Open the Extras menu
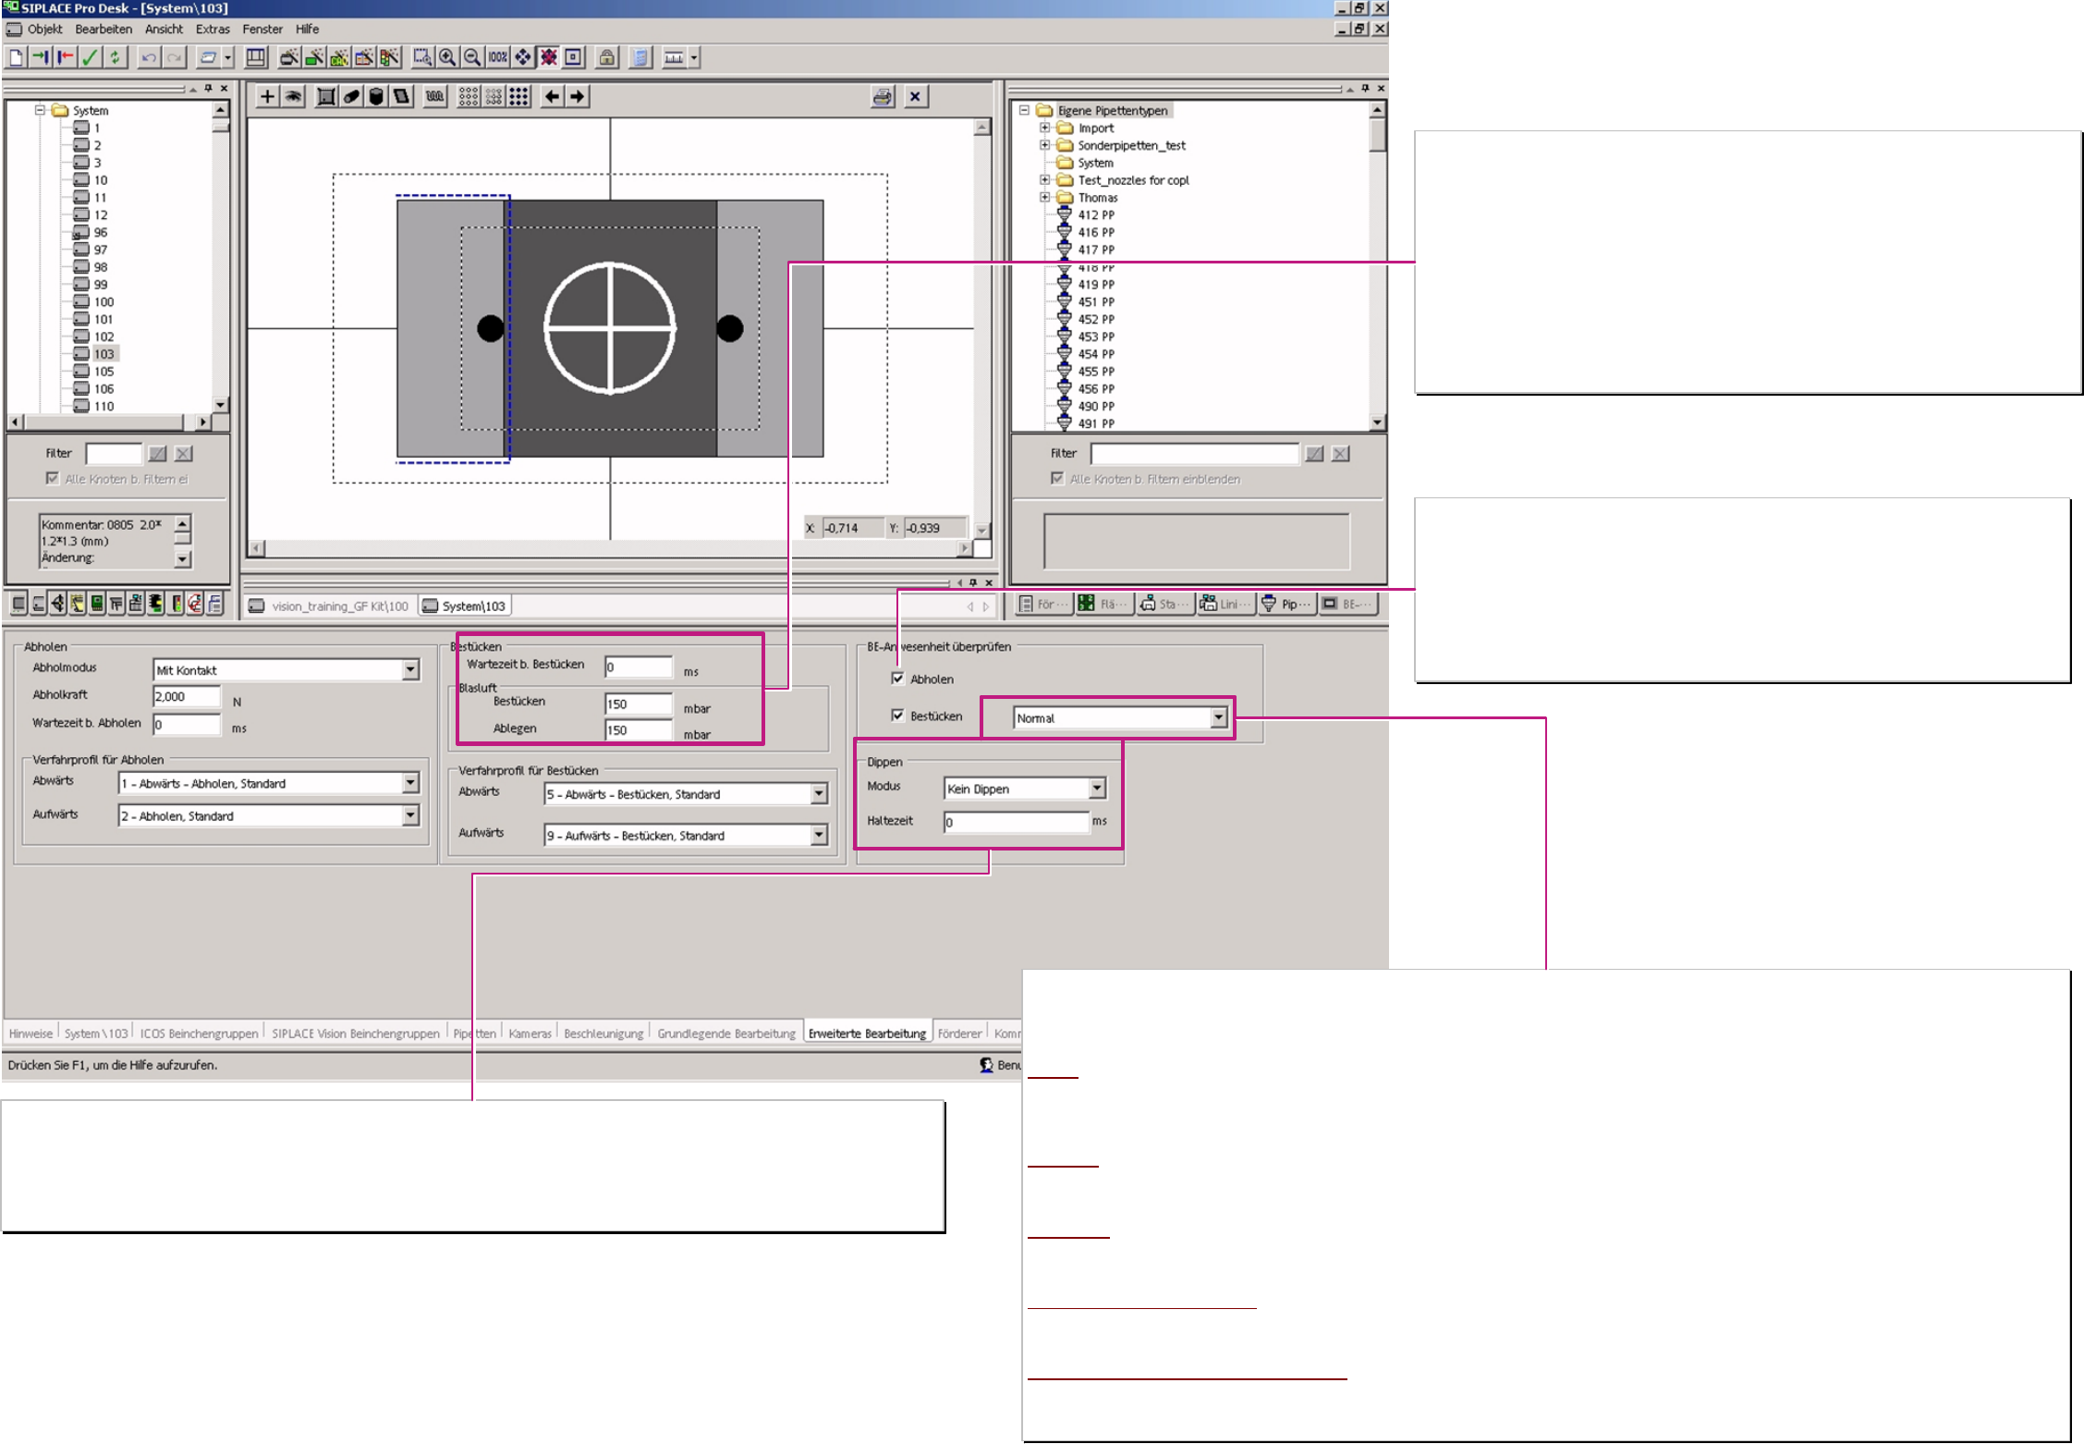This screenshot has width=2084, height=1444. coord(212,29)
